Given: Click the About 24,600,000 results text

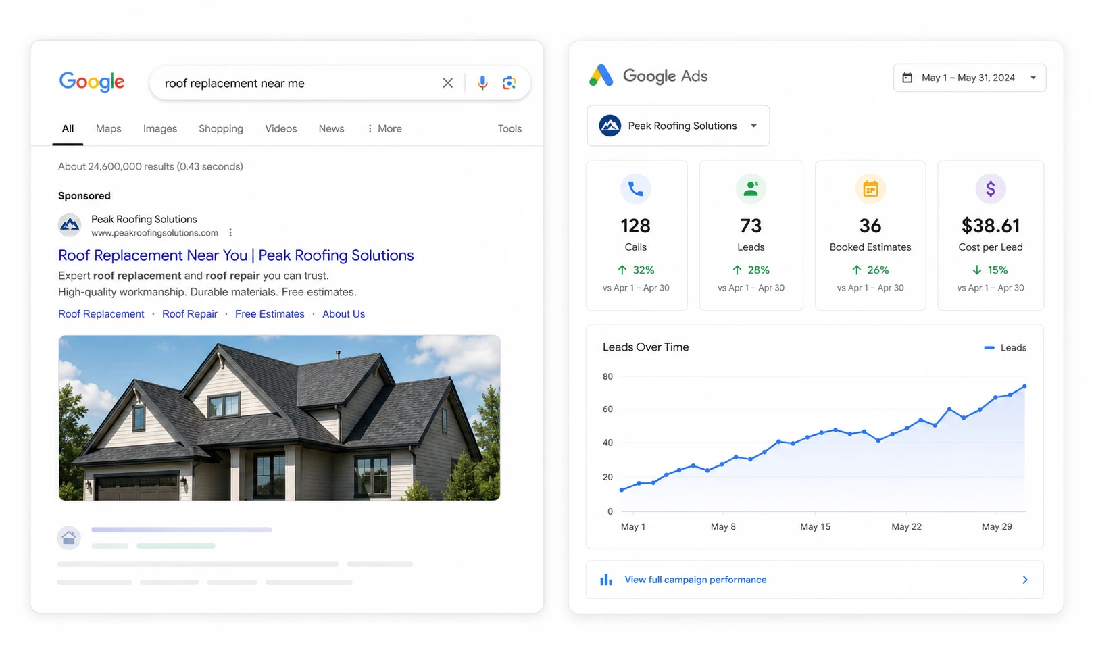Looking at the screenshot, I should pyautogui.click(x=151, y=166).
